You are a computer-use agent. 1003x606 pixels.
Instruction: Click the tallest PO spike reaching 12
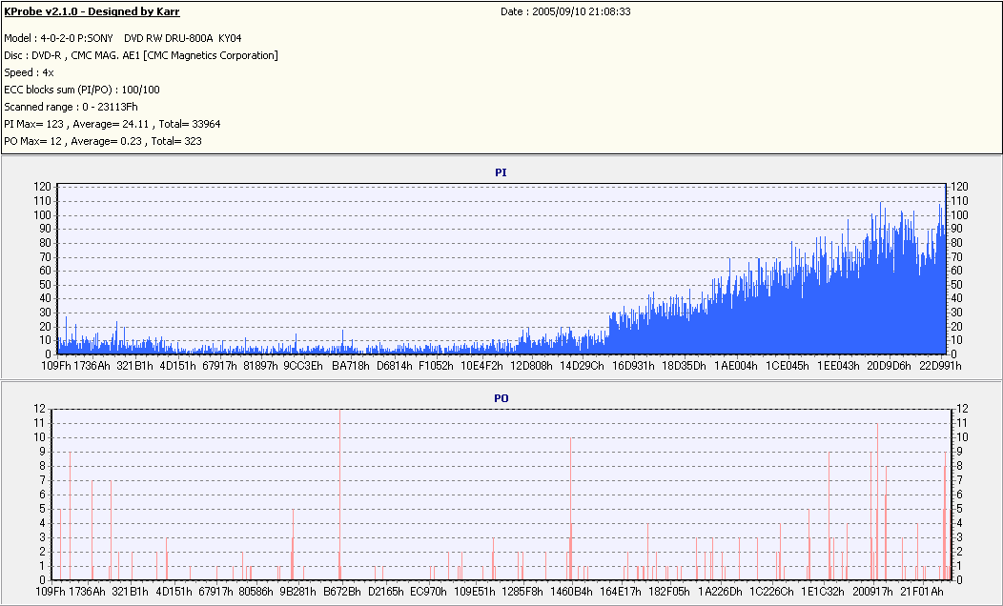pos(339,495)
